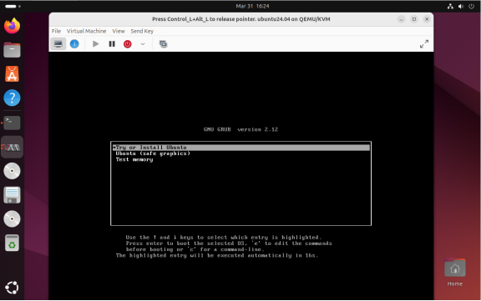
Task: Show the graphical console view
Action: [x=58, y=44]
